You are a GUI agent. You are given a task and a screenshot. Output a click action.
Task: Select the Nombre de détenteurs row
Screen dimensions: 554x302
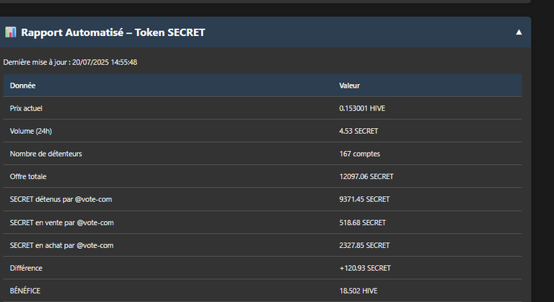click(x=263, y=154)
